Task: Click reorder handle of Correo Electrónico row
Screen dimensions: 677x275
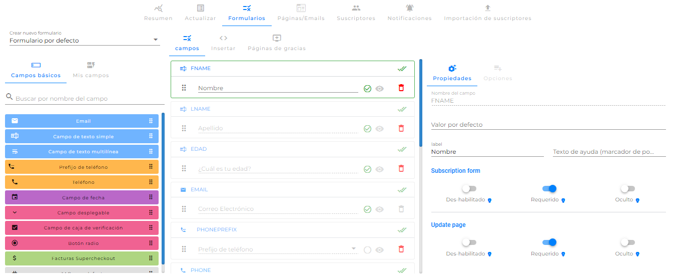Action: [x=184, y=209]
